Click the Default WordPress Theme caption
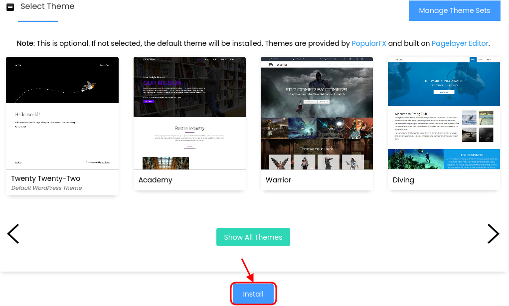This screenshot has height=306, width=509. coord(46,188)
